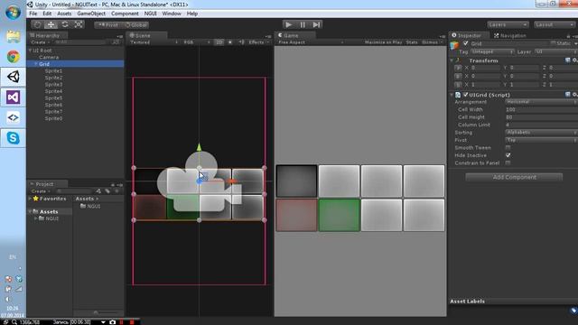Open the RGB render mode dropdown
This screenshot has width=578, height=325.
tap(197, 42)
